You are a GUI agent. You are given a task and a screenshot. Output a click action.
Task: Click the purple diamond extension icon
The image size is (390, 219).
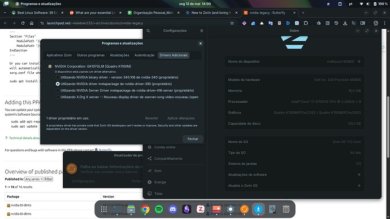coord(244,23)
